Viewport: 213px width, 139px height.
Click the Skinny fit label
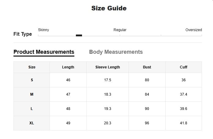point(43,30)
